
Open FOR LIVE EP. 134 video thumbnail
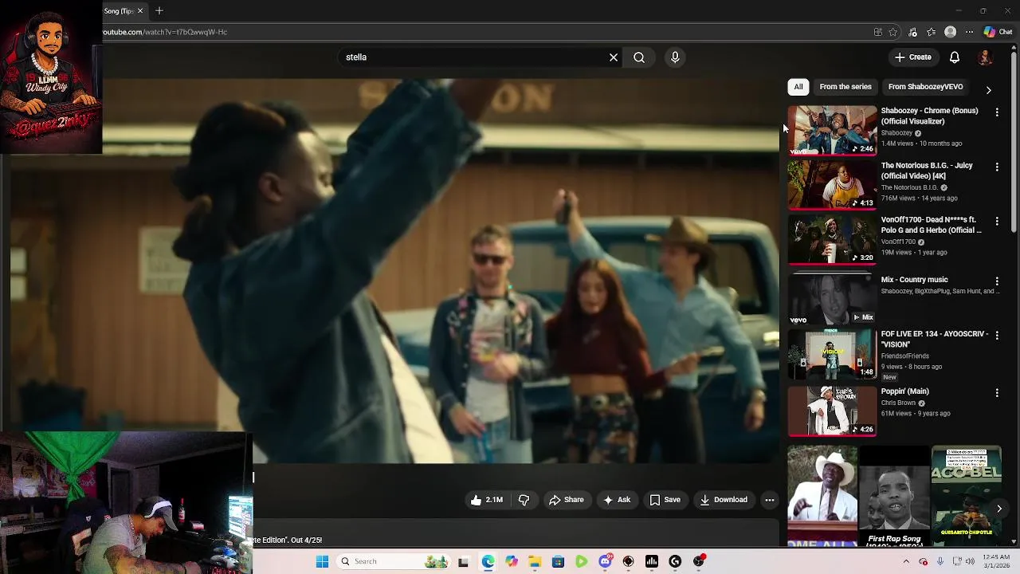click(832, 354)
